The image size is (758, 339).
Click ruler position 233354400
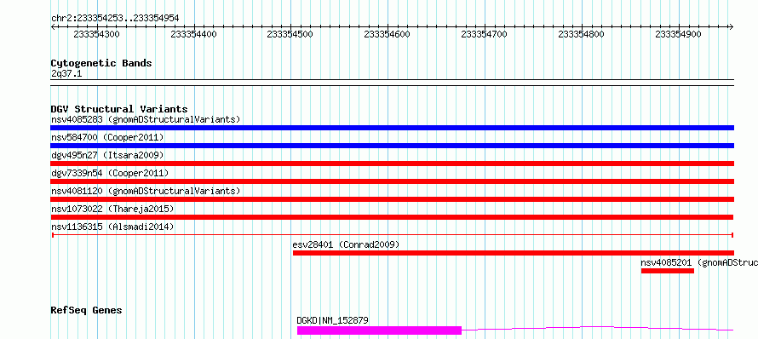[194, 34]
